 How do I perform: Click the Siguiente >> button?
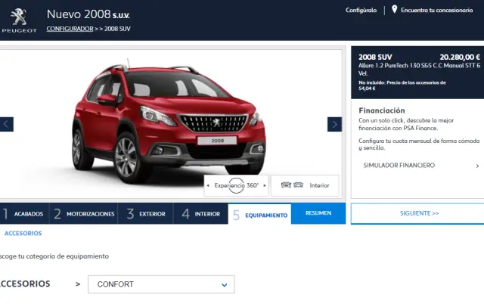click(x=418, y=213)
